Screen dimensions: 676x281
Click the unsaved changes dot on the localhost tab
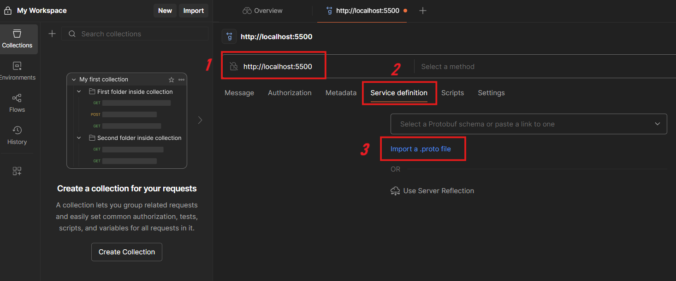[x=405, y=11]
